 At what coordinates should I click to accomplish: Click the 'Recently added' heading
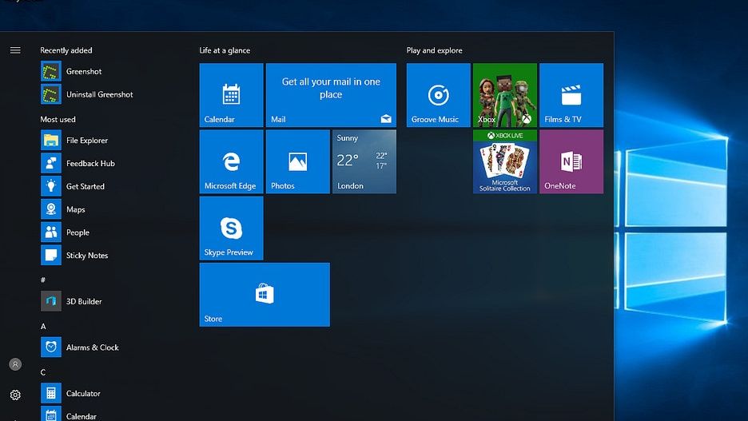(x=66, y=50)
